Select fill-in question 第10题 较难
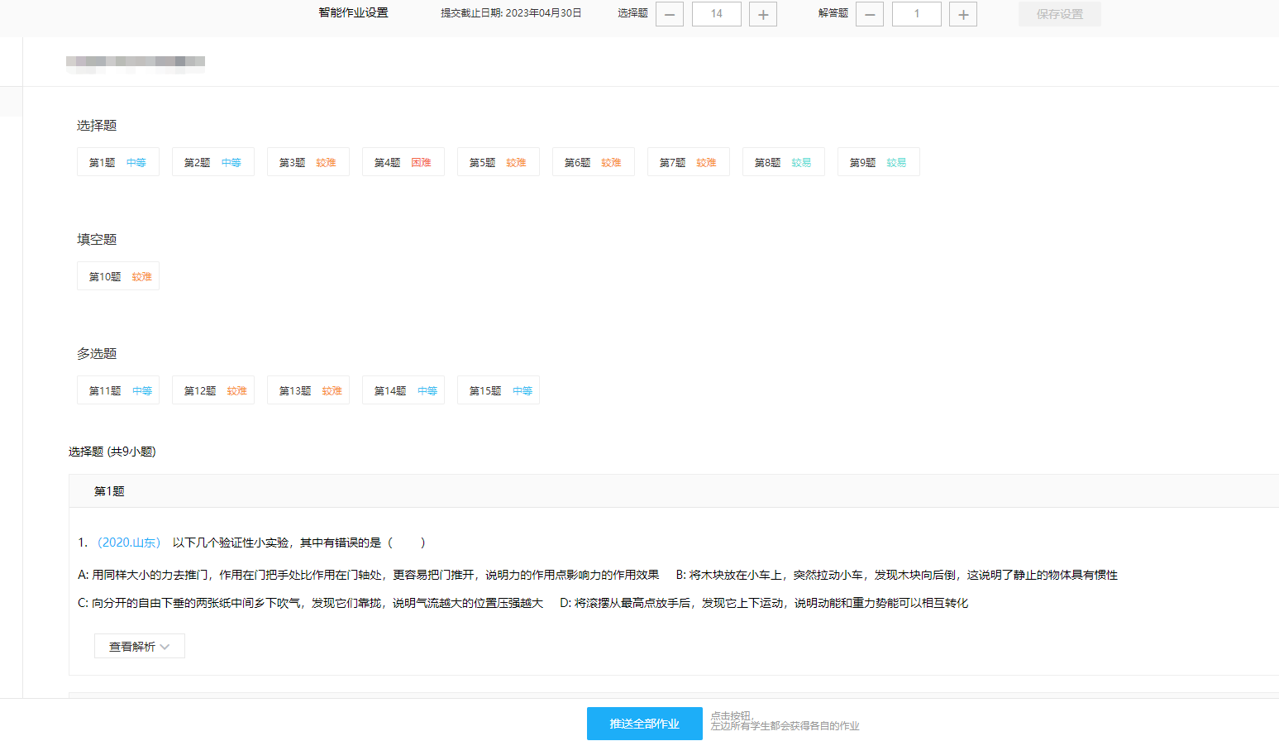Viewport: 1279px width, 741px height. [117, 276]
